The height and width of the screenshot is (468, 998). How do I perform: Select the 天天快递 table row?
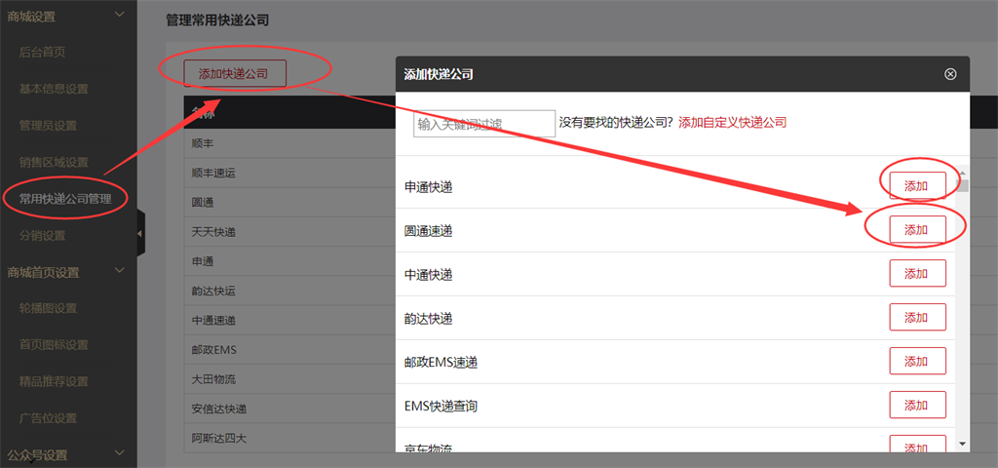289,232
